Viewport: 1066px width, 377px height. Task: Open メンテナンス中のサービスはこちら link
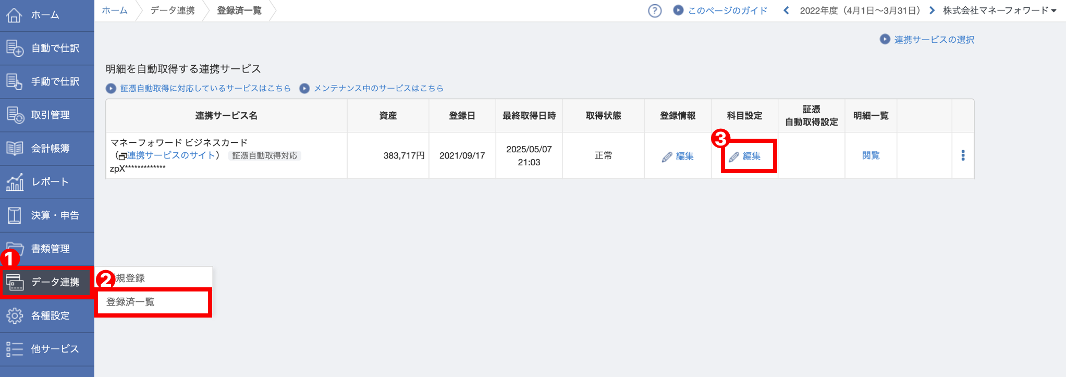378,88
